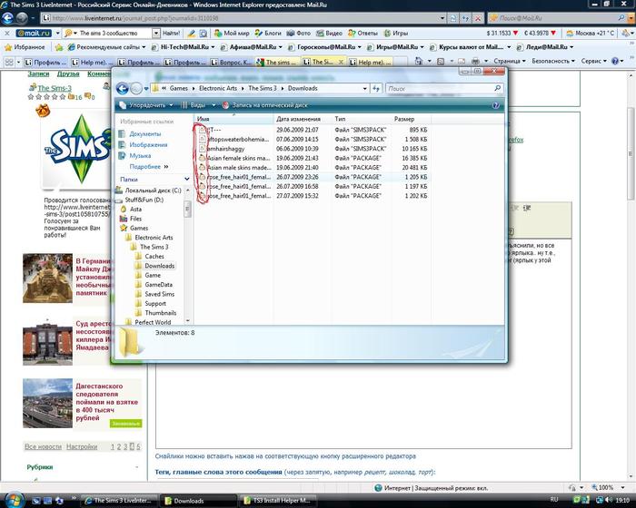
Task: Switch to The sims... browser tab
Action: pos(278,62)
